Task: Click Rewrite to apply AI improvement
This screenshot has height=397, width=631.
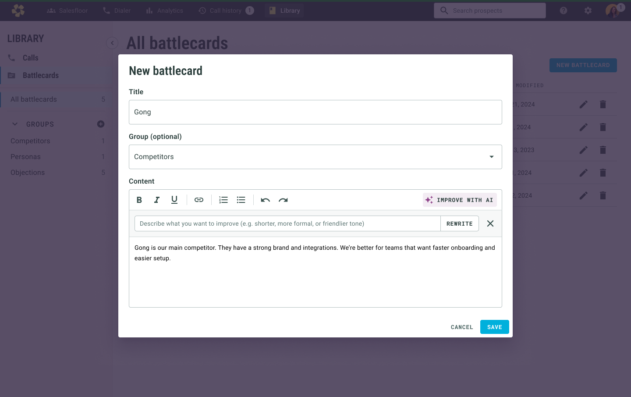Action: click(460, 223)
